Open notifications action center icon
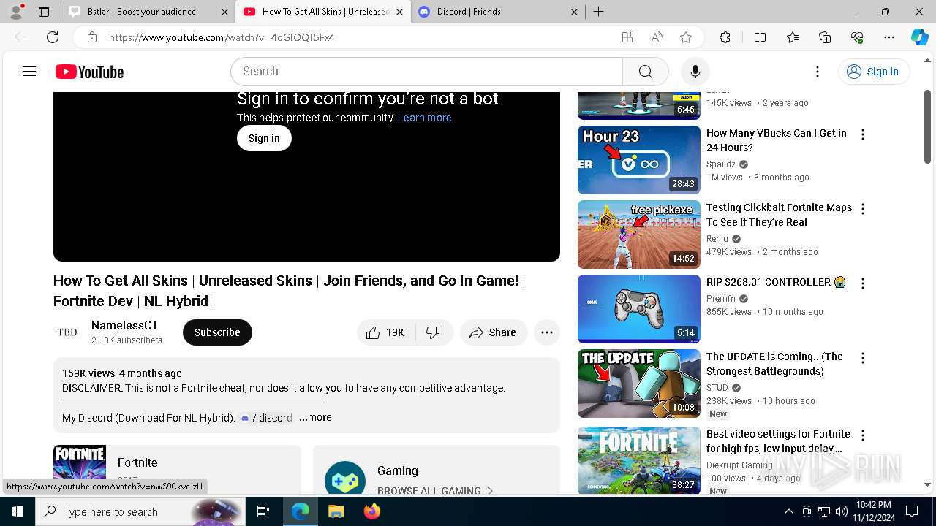Image resolution: width=936 pixels, height=526 pixels. (912, 511)
